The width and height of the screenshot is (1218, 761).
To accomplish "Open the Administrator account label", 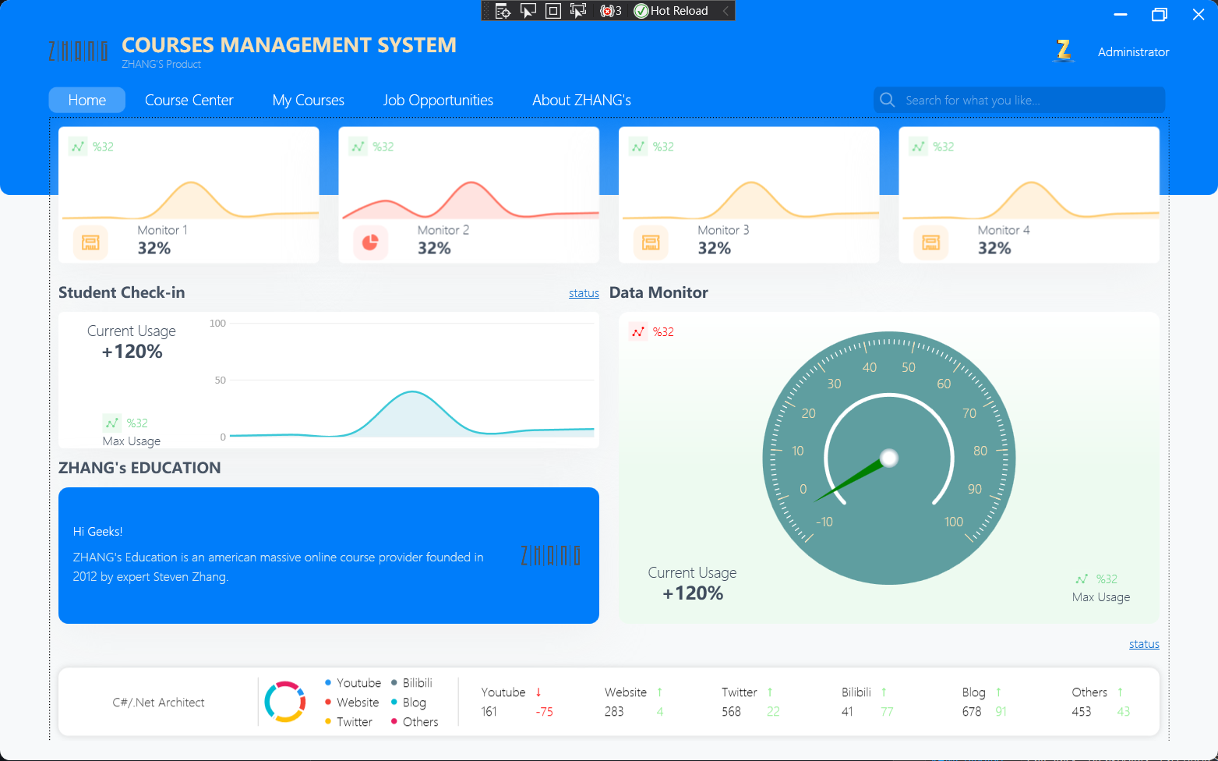I will pyautogui.click(x=1134, y=52).
